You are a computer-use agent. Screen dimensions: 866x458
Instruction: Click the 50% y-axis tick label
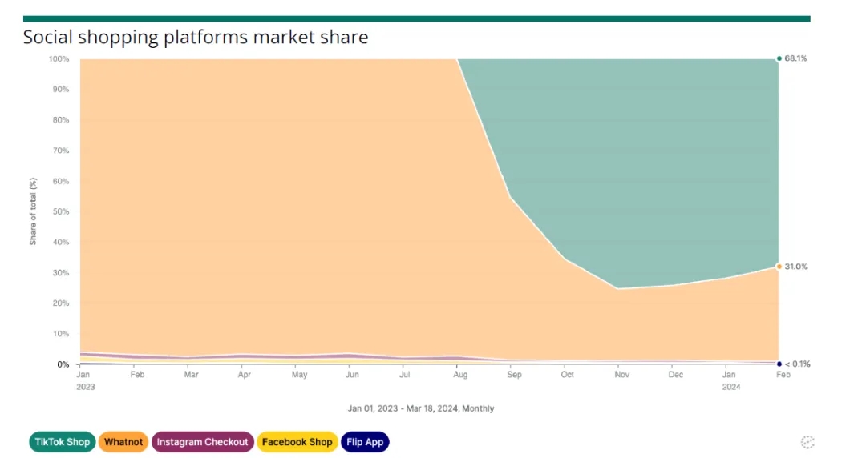click(60, 211)
